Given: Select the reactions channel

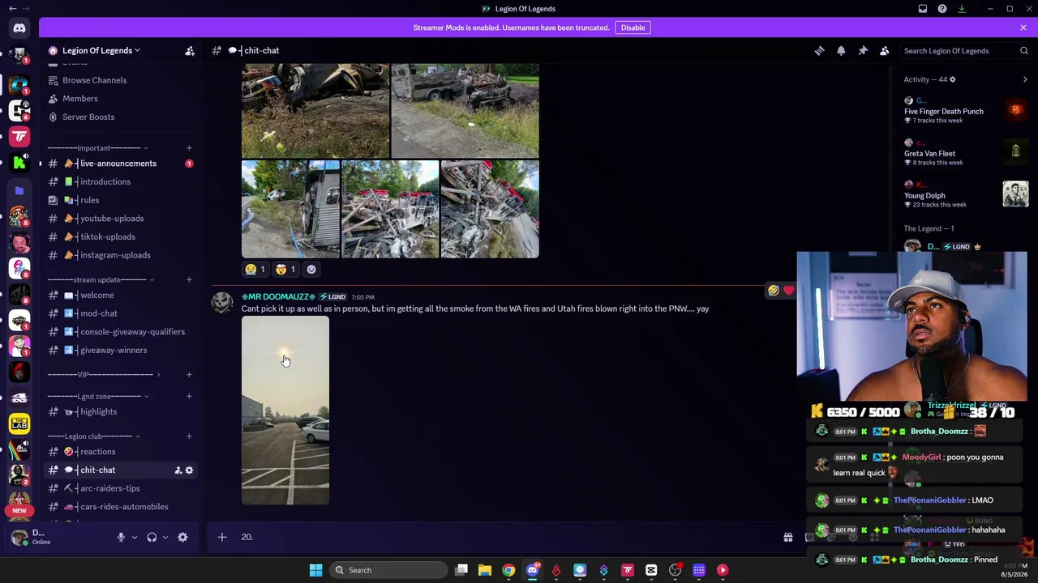Looking at the screenshot, I should [x=119, y=452].
